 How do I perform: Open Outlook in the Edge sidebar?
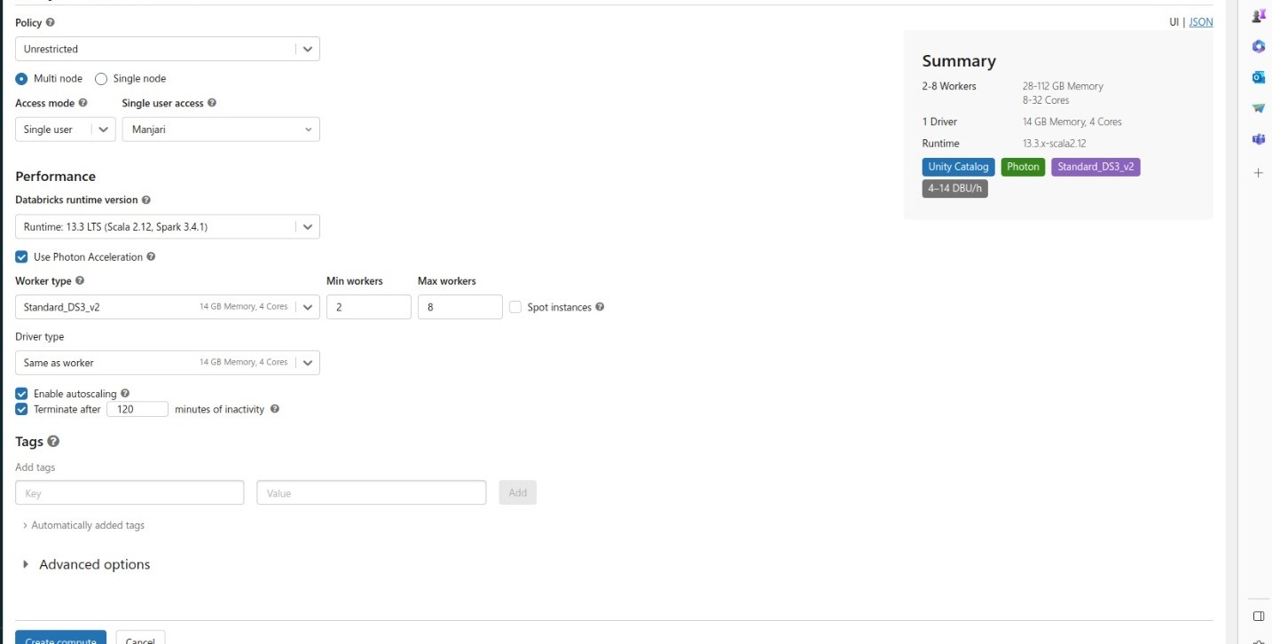click(1258, 76)
